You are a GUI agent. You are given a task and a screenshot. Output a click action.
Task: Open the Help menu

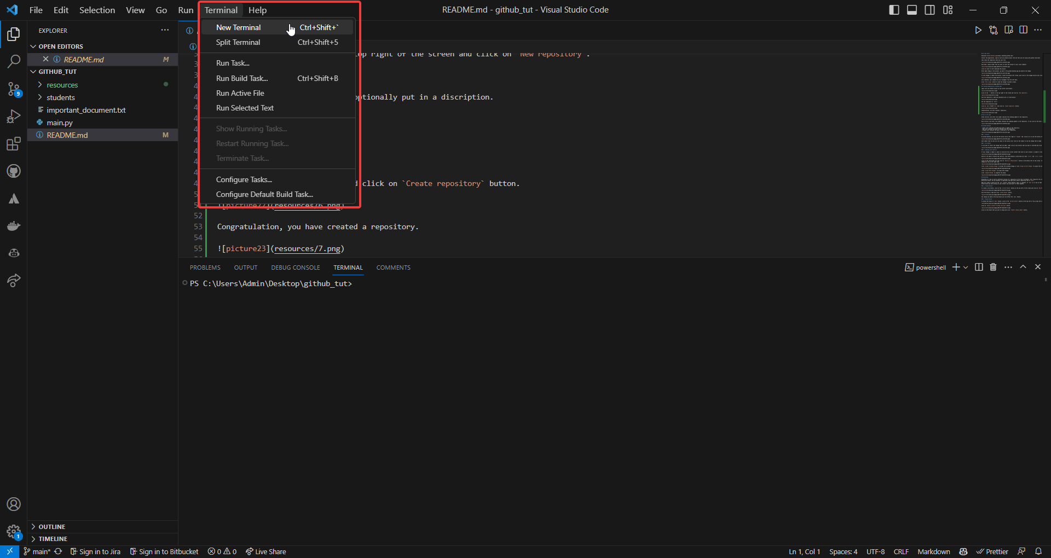(257, 10)
